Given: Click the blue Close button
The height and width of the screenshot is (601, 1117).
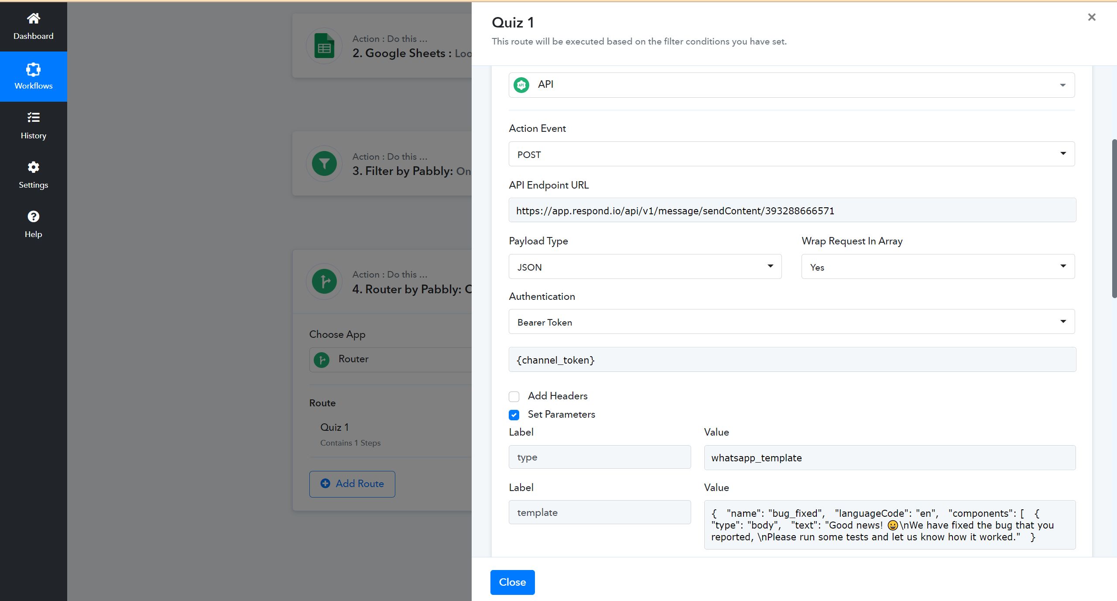Looking at the screenshot, I should tap(512, 582).
